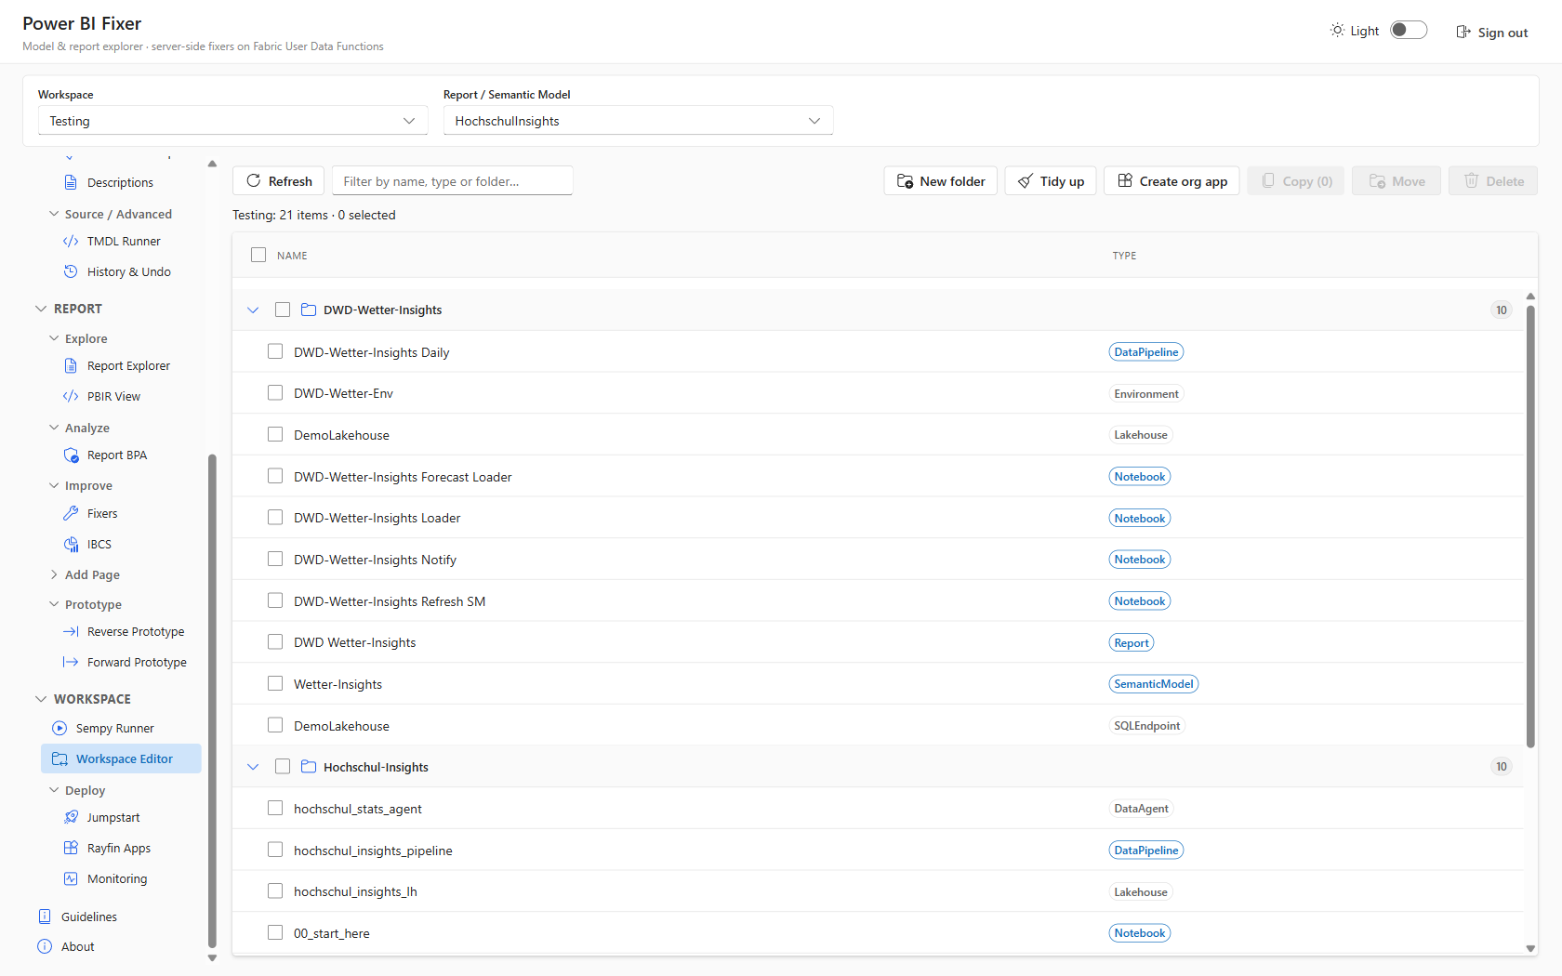Open the Report / Semantic Model dropdown

pos(638,121)
